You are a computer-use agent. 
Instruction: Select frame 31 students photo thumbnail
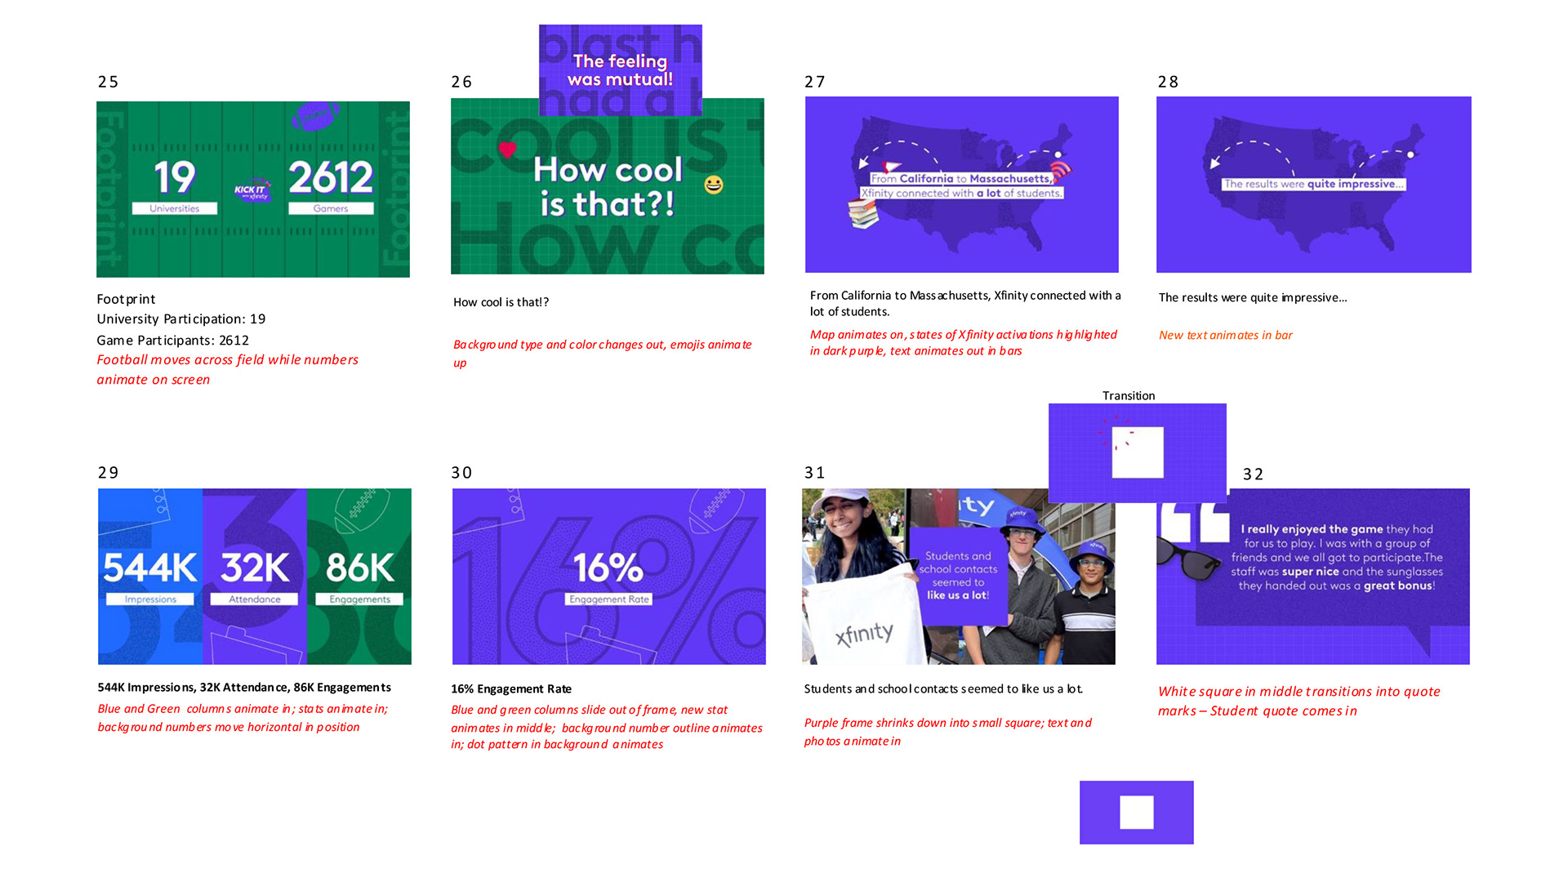[959, 577]
